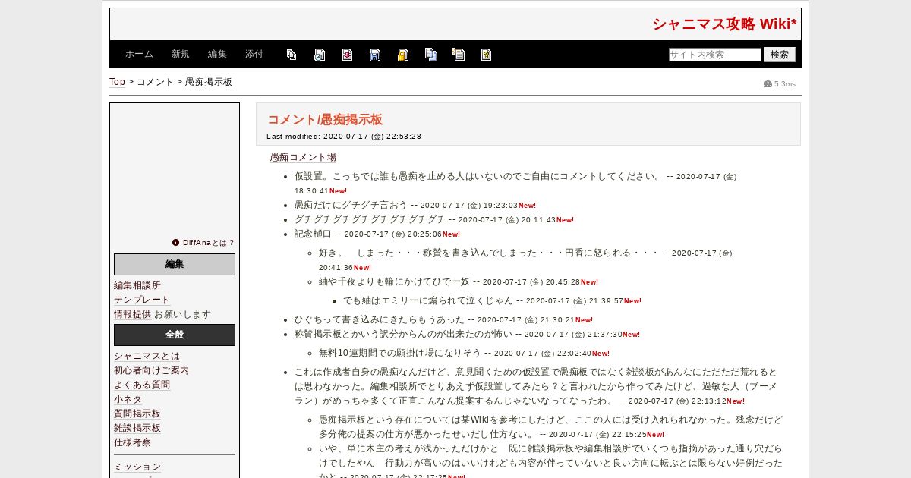Image resolution: width=911 pixels, height=478 pixels.
Task: Click the blue floppy disk icon
Action: click(x=375, y=55)
